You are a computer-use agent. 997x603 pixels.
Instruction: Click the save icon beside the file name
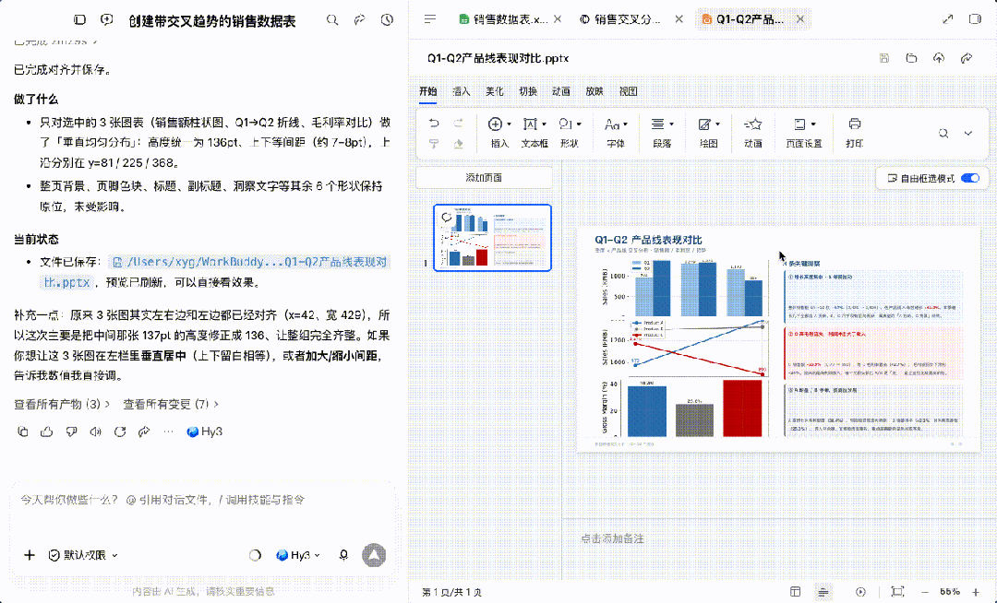883,58
